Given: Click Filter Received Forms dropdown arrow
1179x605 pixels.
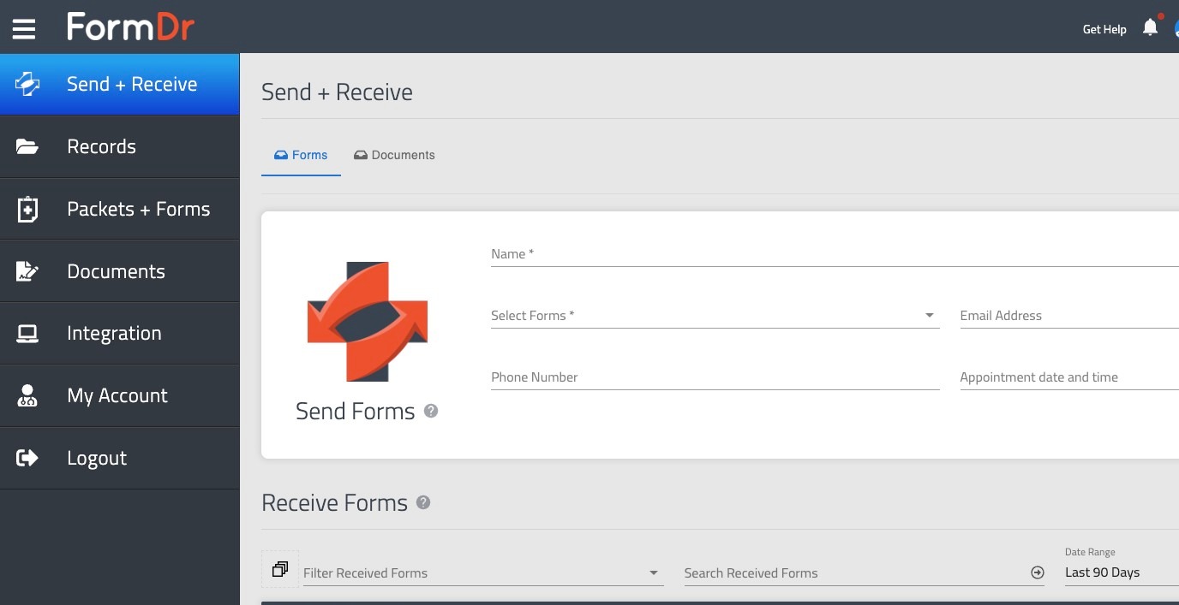Looking at the screenshot, I should point(654,573).
